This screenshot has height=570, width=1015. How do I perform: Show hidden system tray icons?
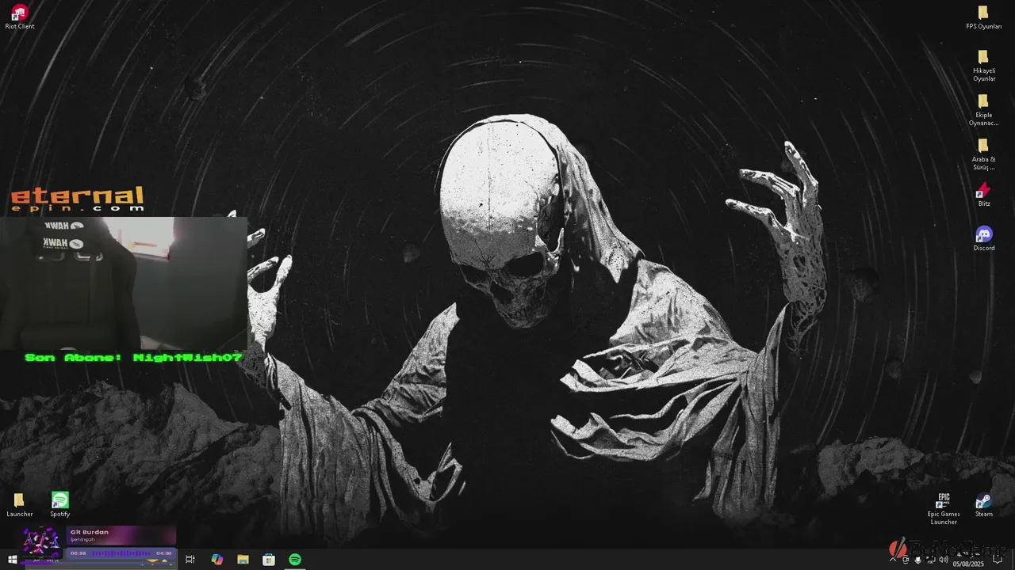[x=893, y=560]
